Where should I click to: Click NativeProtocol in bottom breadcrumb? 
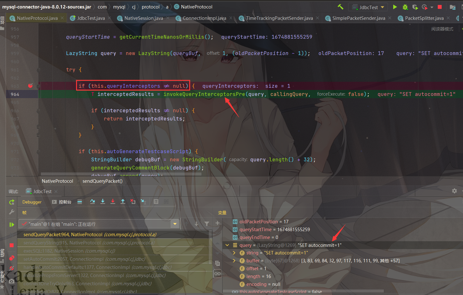tap(58, 181)
